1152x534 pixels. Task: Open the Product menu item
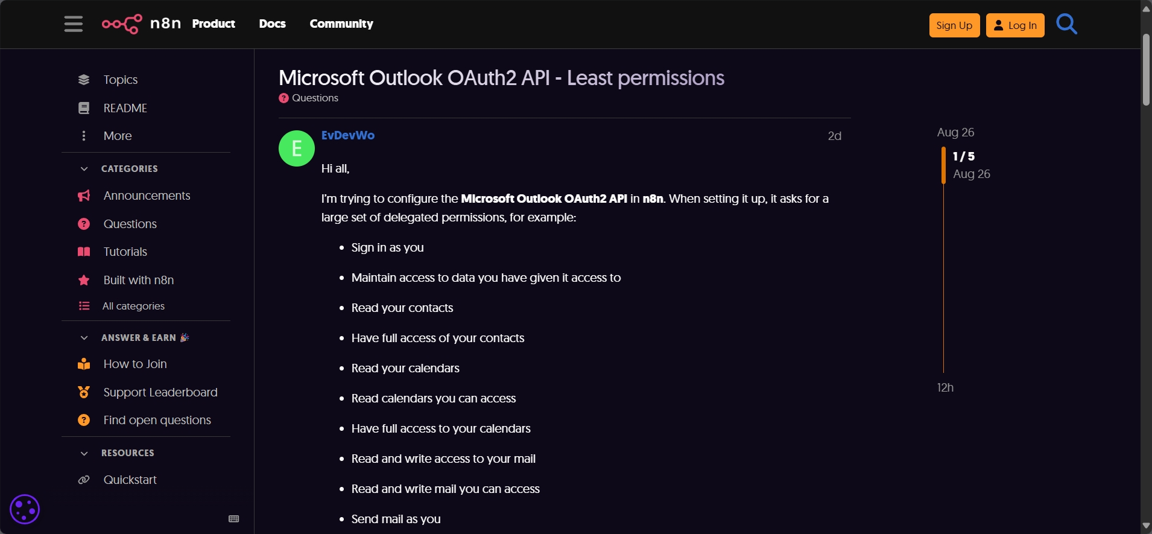(x=214, y=24)
